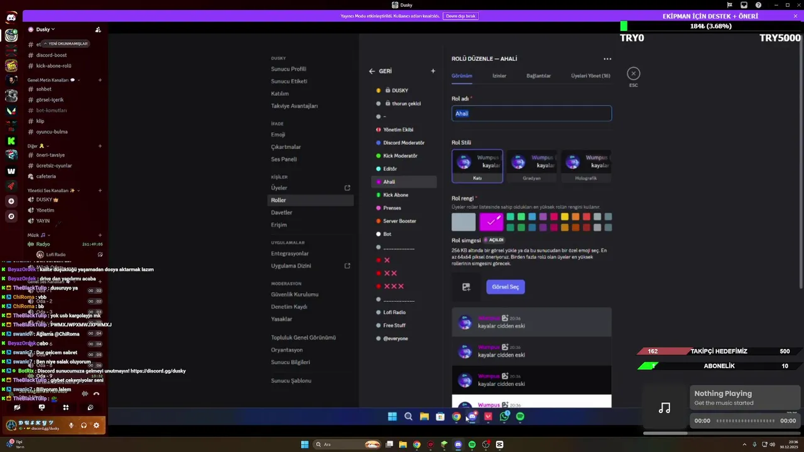Open external link icon beside Üyeler
804x452 pixels.
347,188
